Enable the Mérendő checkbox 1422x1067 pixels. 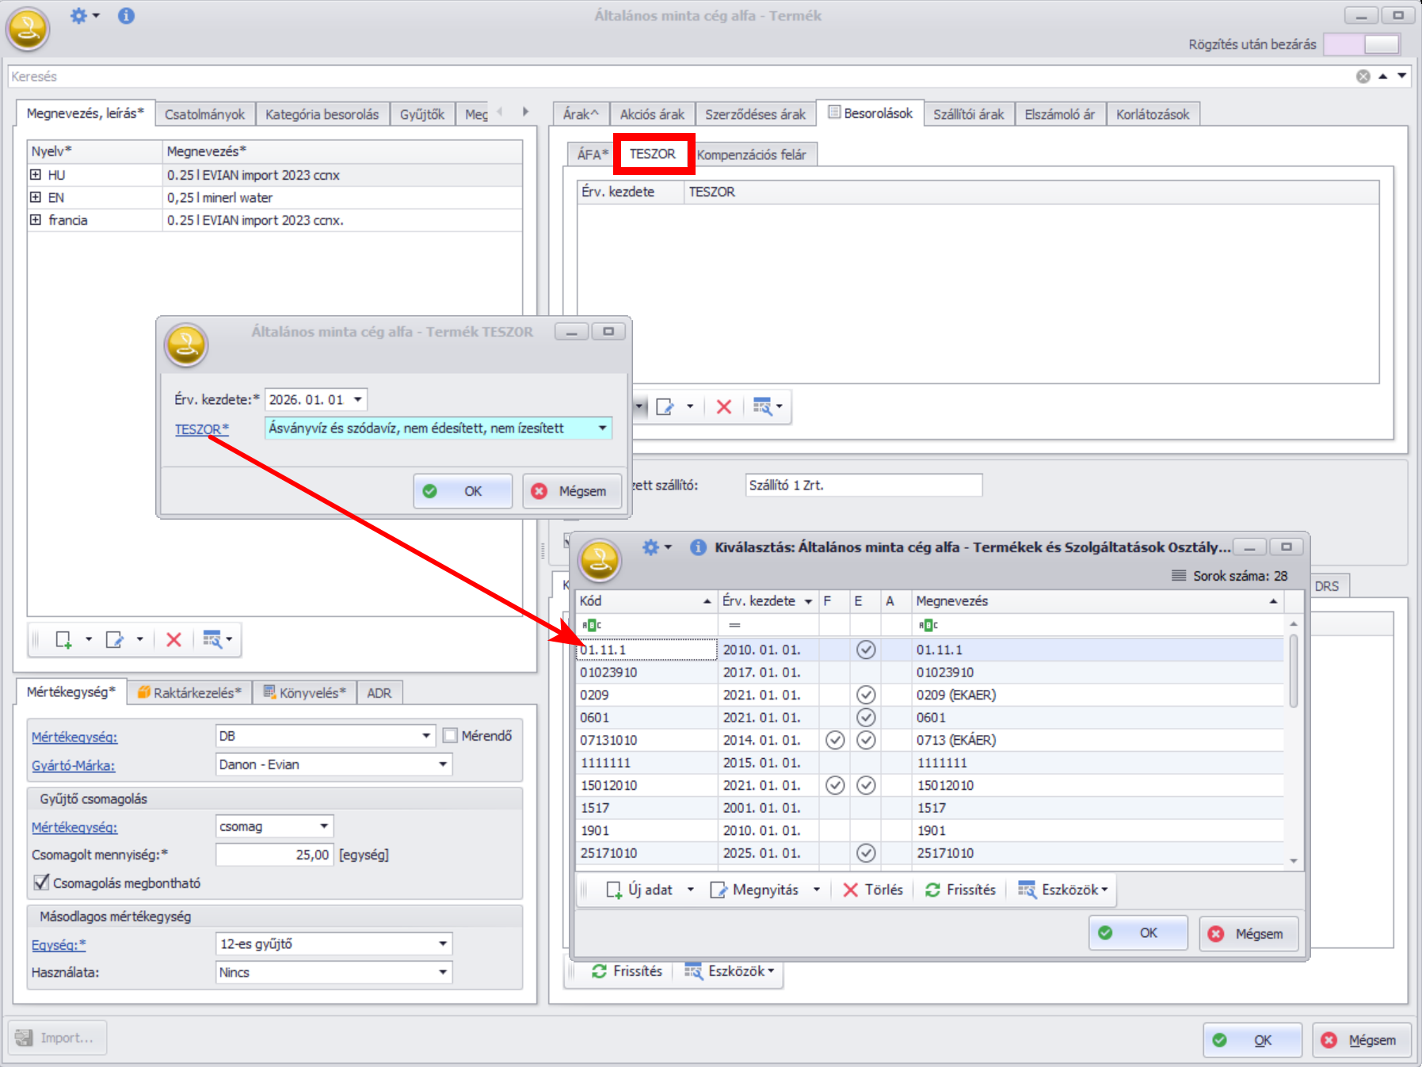tap(451, 736)
